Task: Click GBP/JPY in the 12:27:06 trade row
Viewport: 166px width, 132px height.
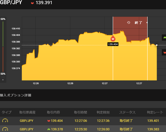Action: click(27, 121)
